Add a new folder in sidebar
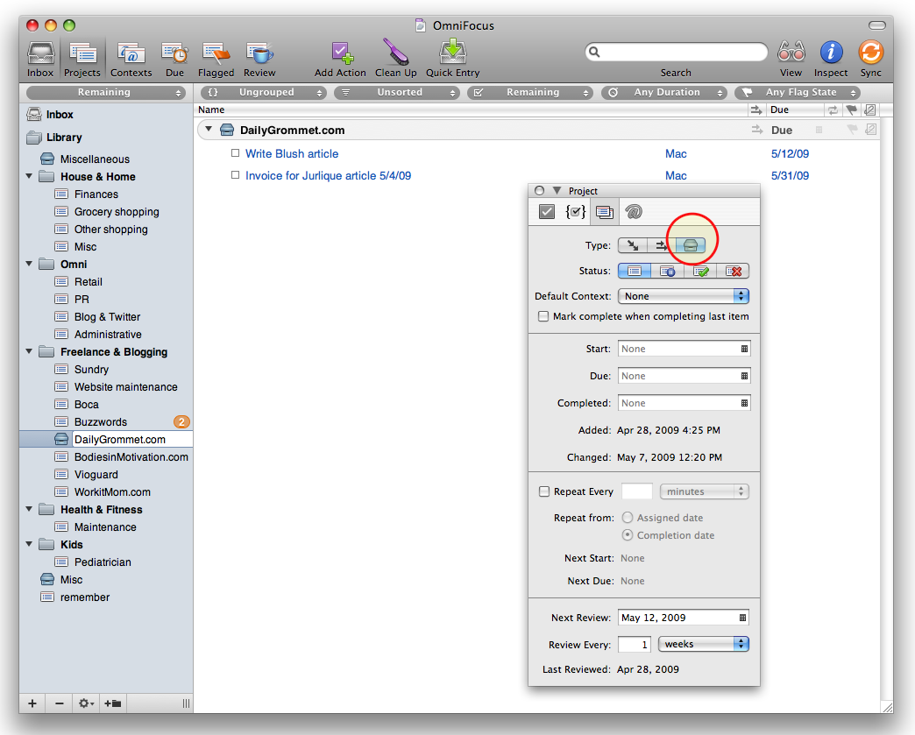The width and height of the screenshot is (915, 735). point(113,703)
